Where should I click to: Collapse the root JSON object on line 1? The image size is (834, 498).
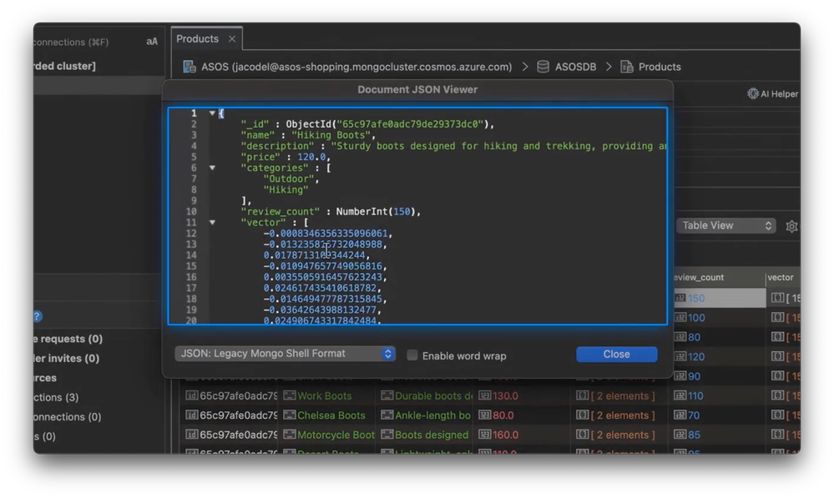212,113
